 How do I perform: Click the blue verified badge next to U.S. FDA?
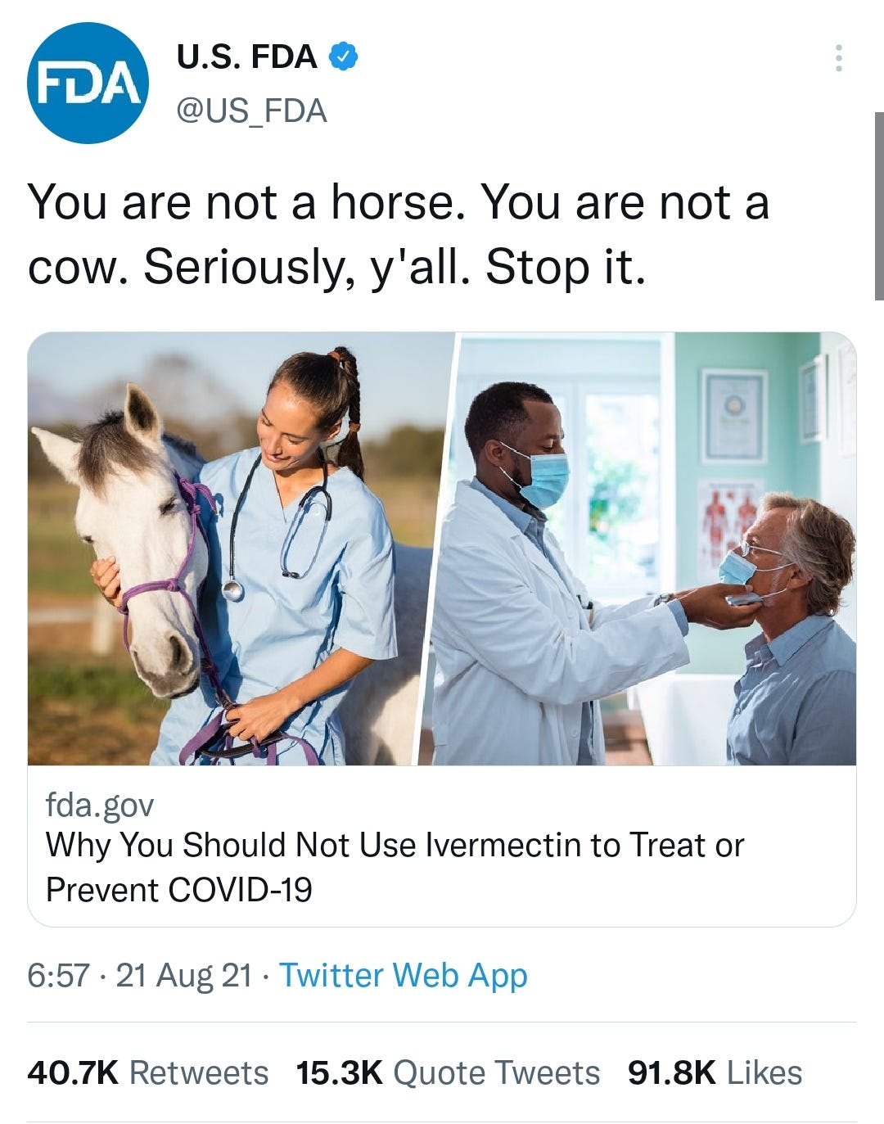343,56
